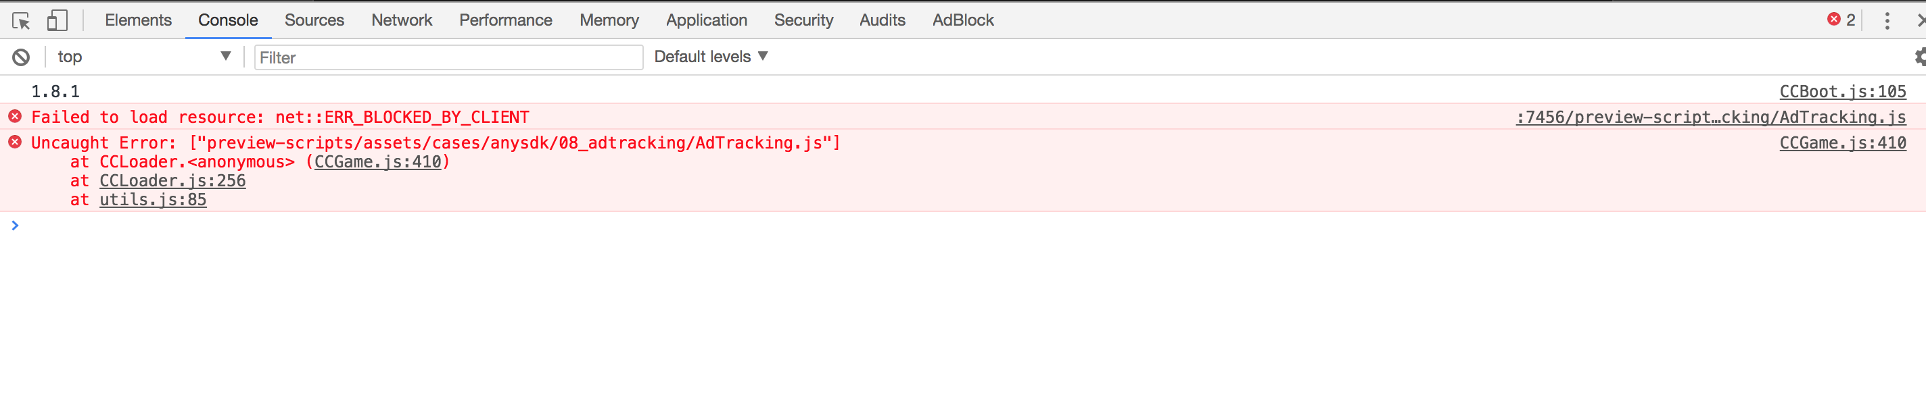Open console settings gear icon

1919,57
